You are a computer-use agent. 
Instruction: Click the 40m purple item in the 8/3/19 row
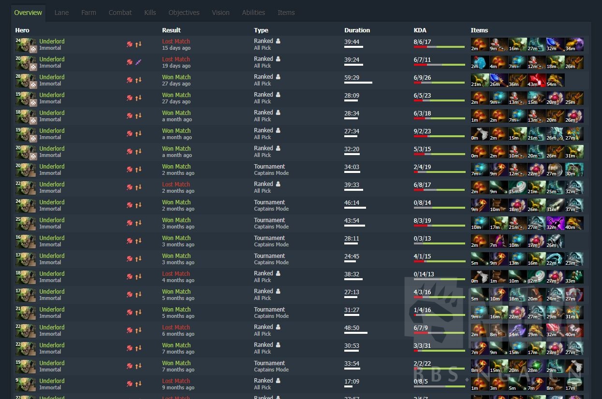pos(574,223)
